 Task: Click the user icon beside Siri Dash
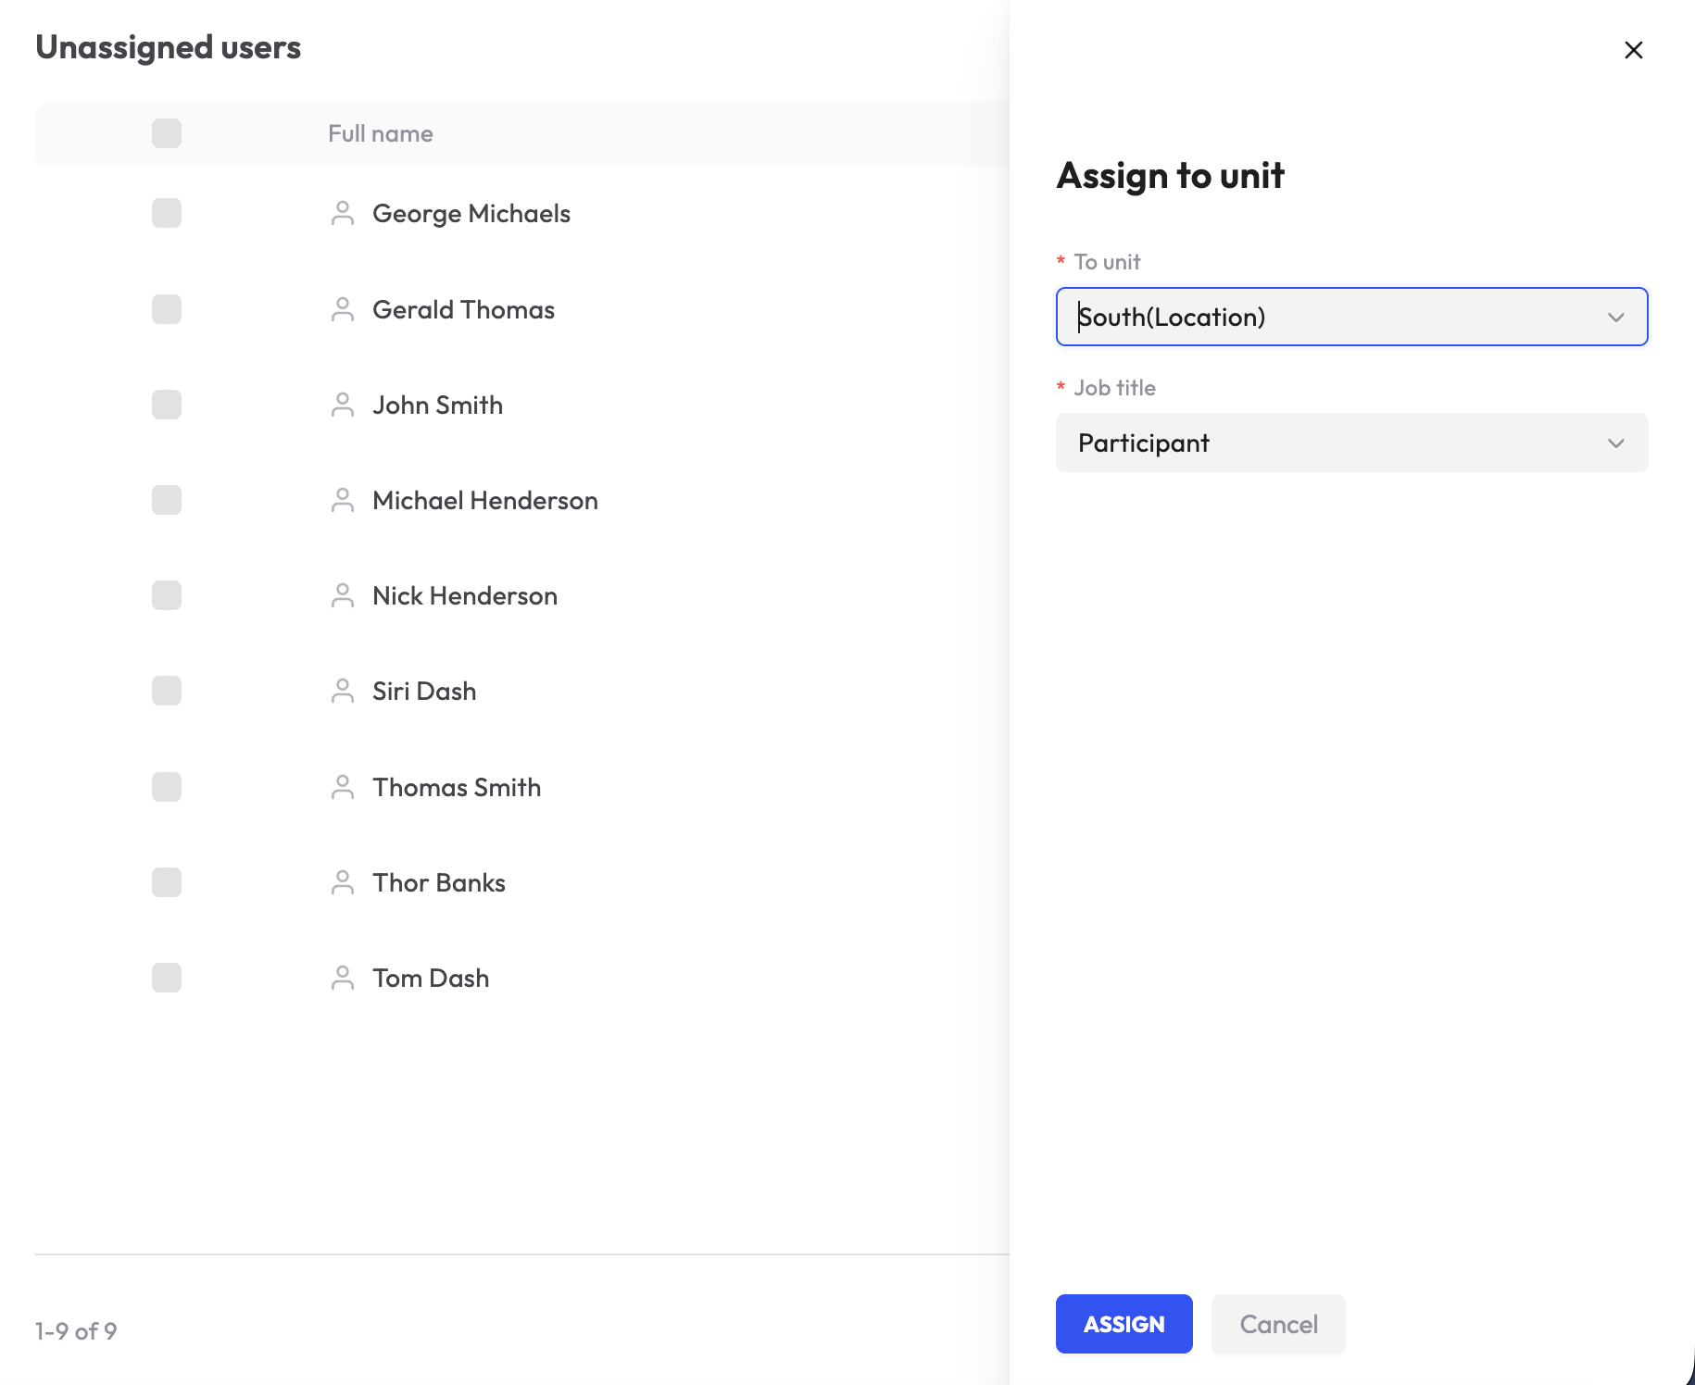click(x=343, y=692)
